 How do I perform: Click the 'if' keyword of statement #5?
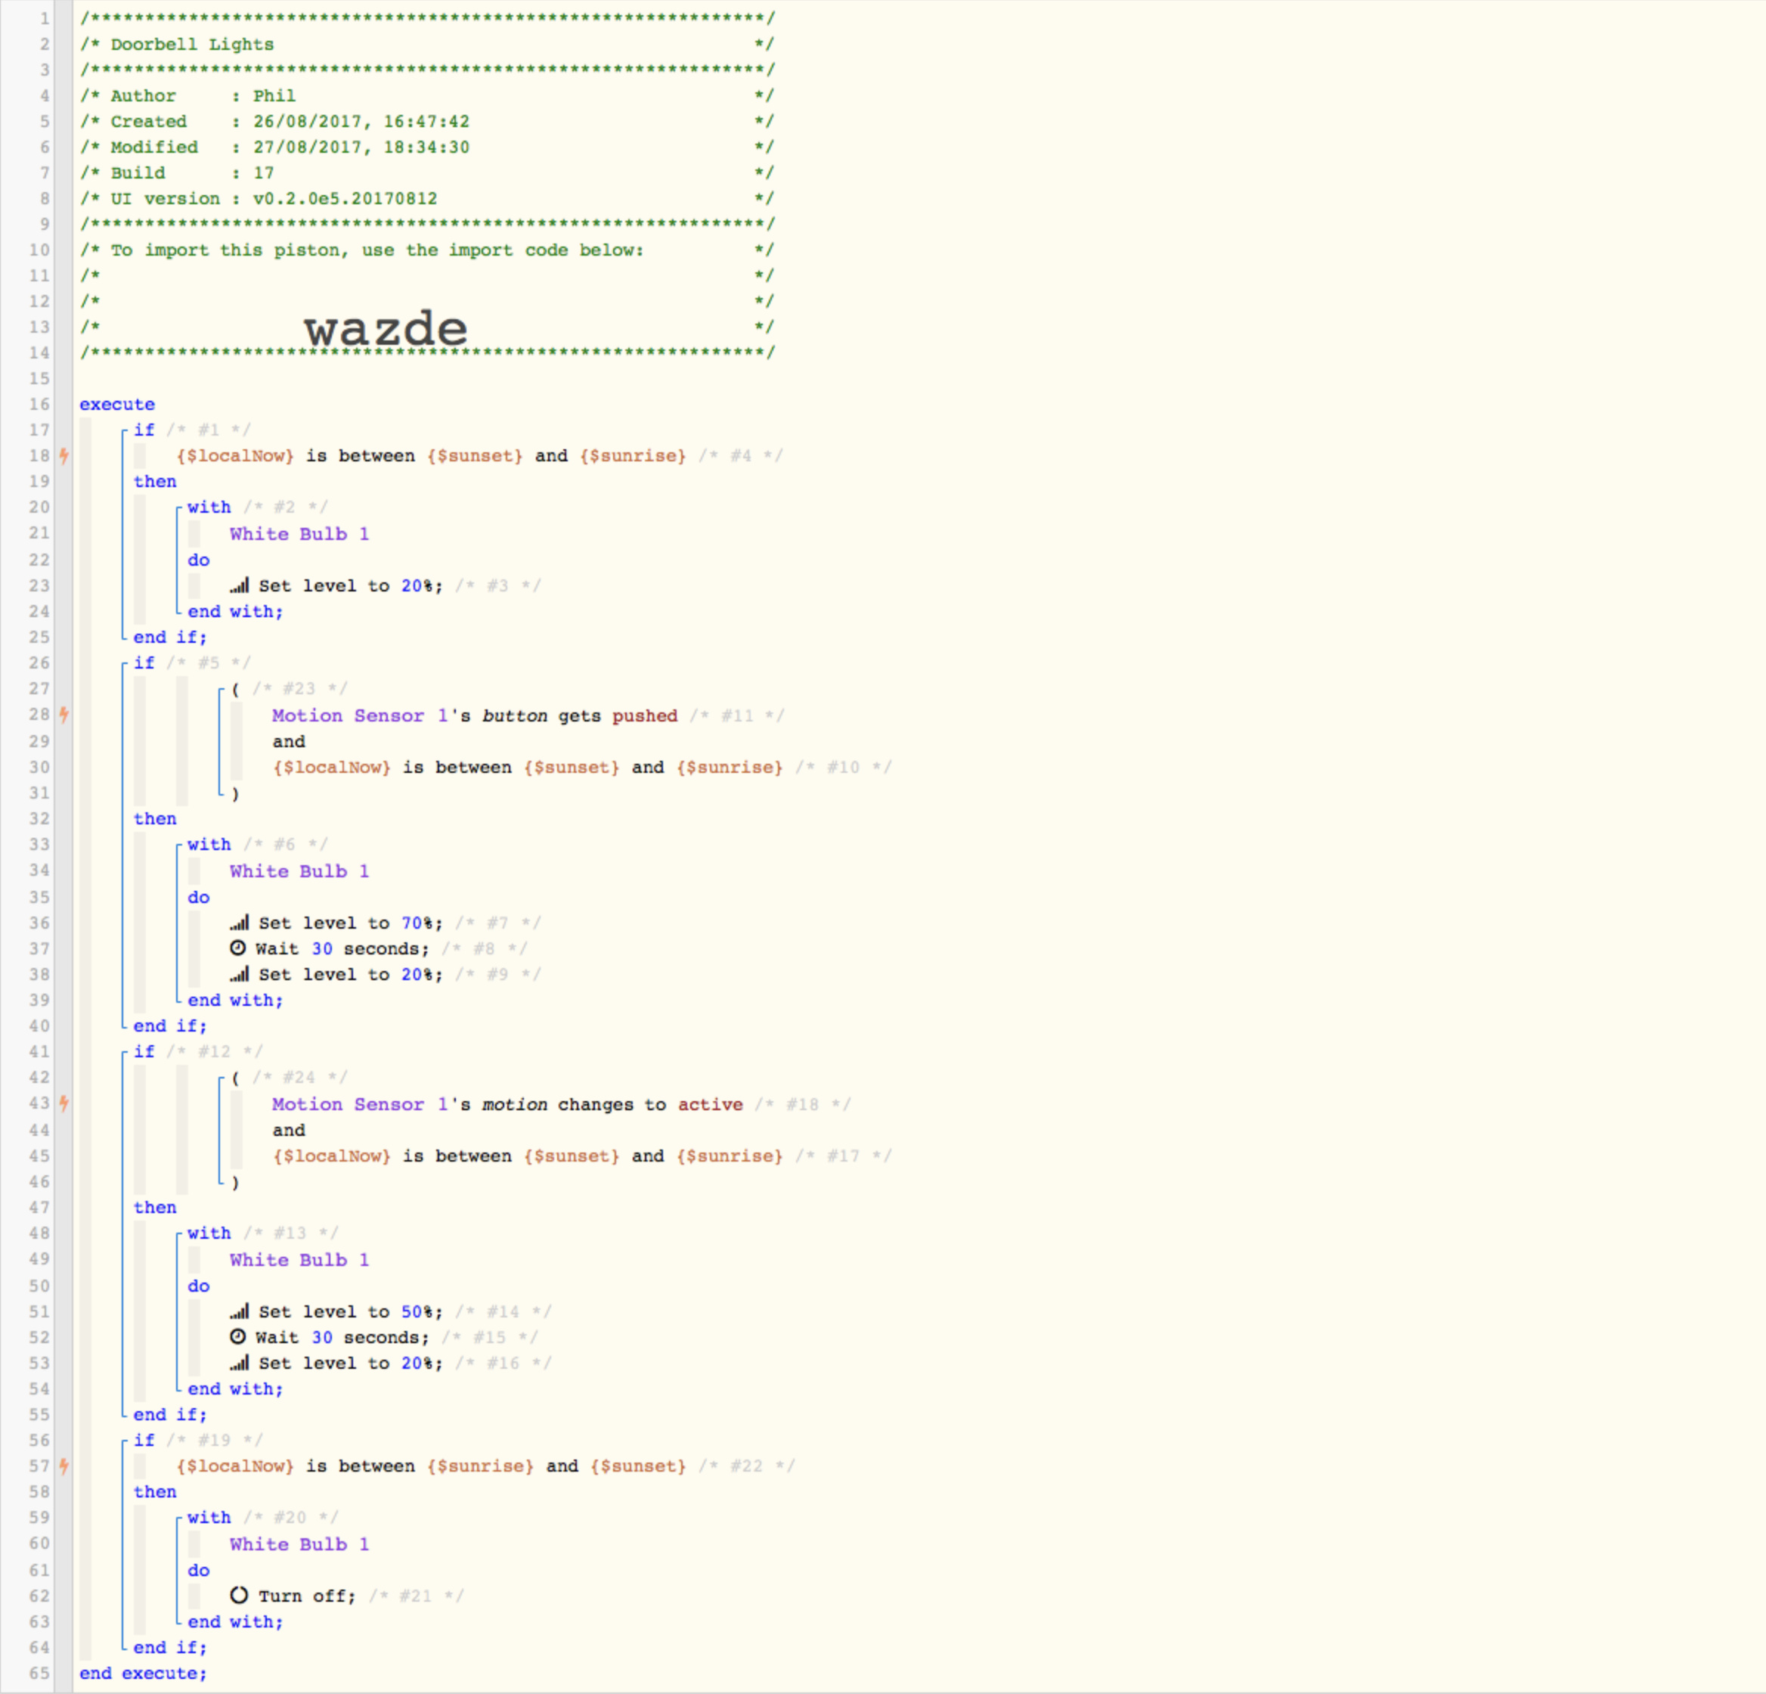click(144, 662)
